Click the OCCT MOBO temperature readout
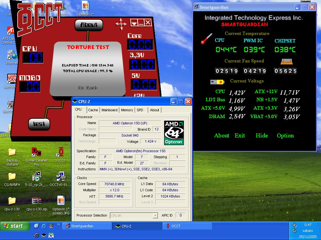Image resolution: width=321 pixels, height=240 pixels. tap(30, 87)
